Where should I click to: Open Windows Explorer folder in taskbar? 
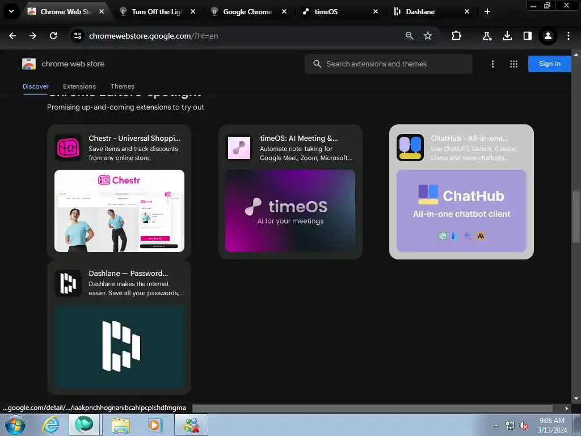click(121, 425)
